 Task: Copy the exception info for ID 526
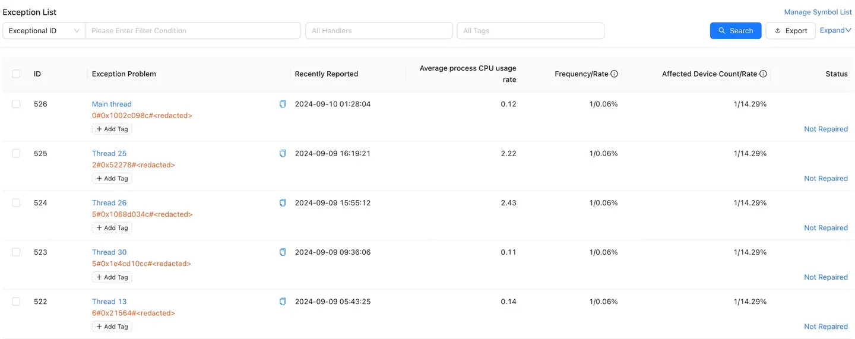point(283,104)
